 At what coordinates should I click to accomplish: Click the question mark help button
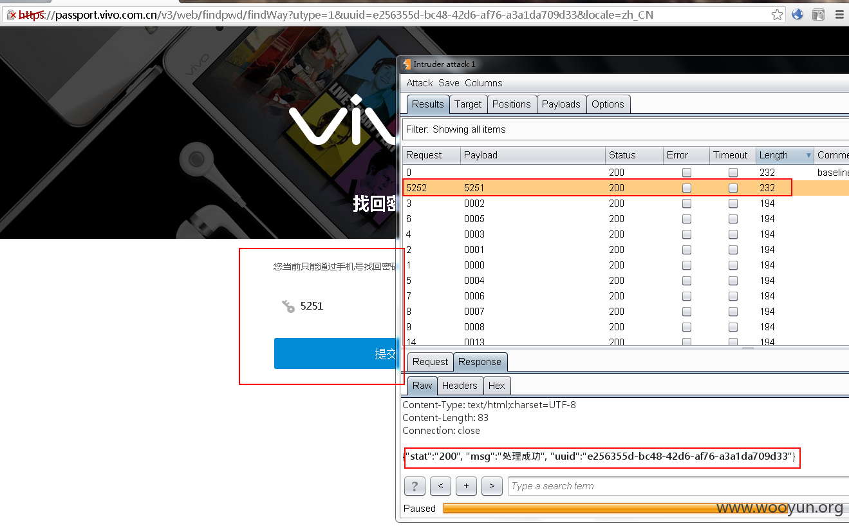click(x=414, y=486)
